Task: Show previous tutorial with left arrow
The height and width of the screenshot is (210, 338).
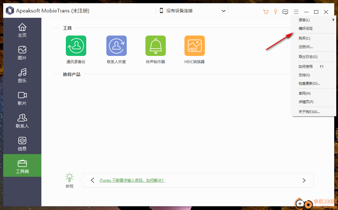Action: [x=92, y=180]
